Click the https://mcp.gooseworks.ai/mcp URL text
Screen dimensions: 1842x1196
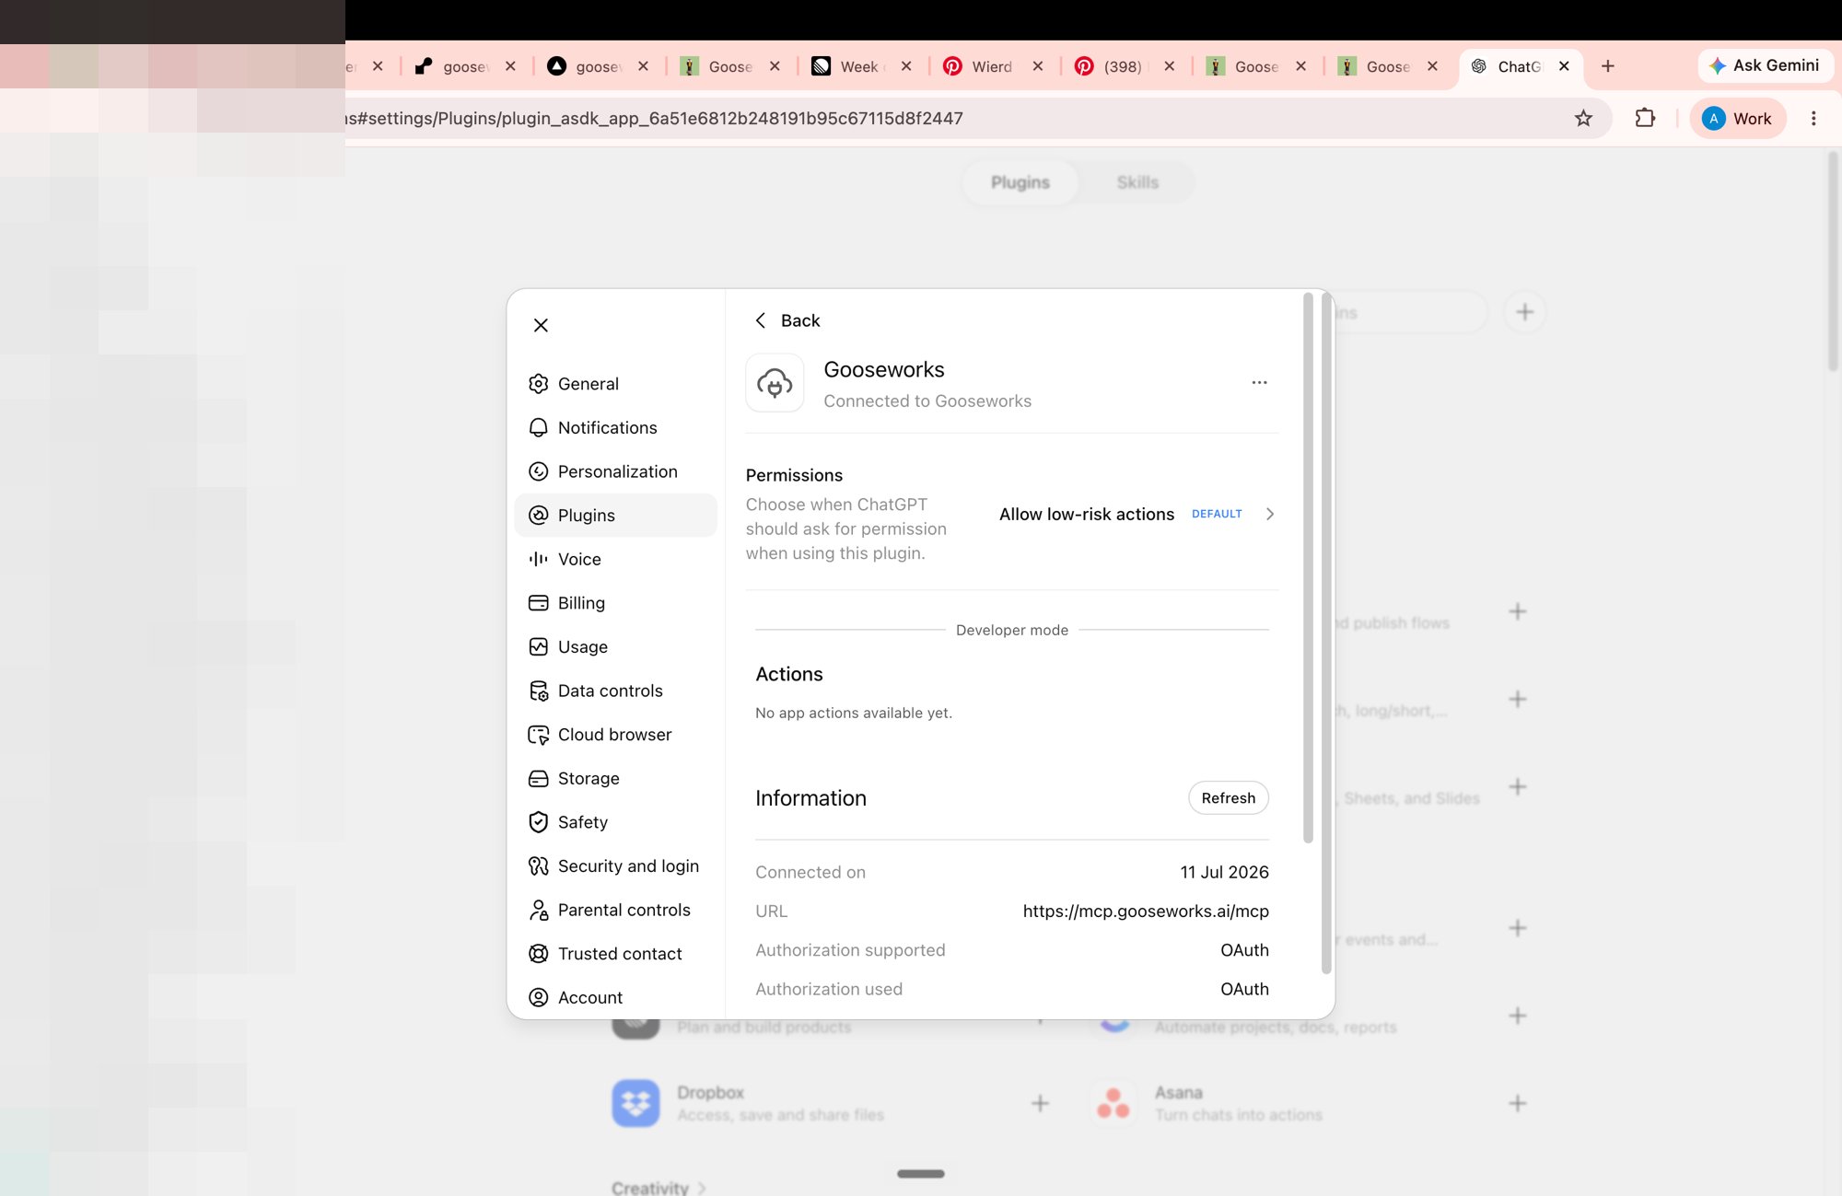click(1146, 912)
